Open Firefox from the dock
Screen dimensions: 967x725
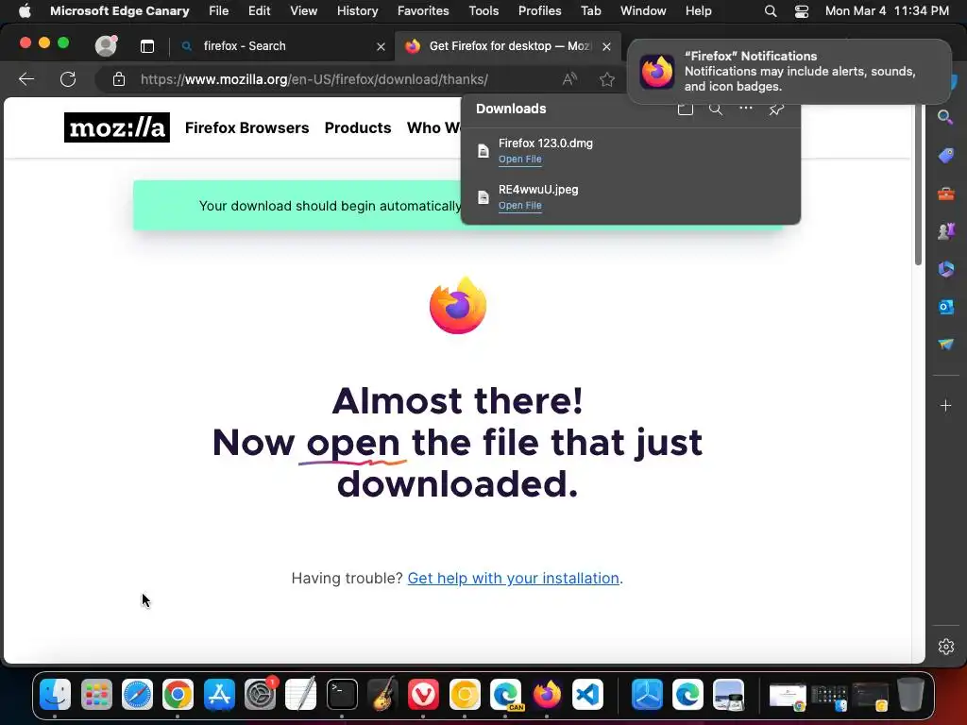pos(547,695)
